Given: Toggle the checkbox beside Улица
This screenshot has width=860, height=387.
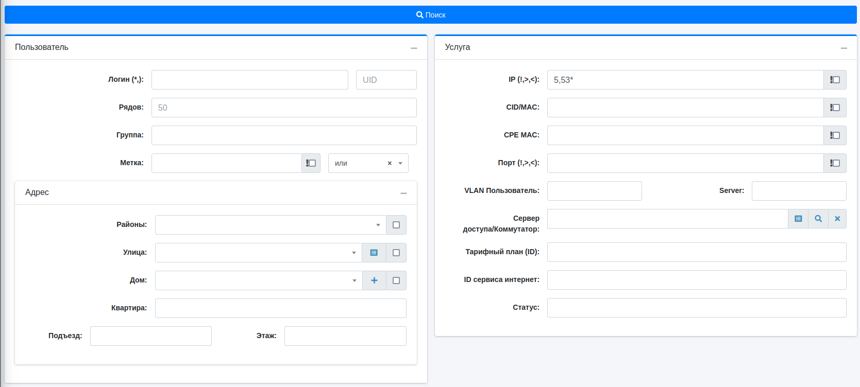Looking at the screenshot, I should click(396, 253).
